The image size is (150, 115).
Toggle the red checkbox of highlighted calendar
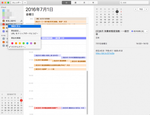4,24
